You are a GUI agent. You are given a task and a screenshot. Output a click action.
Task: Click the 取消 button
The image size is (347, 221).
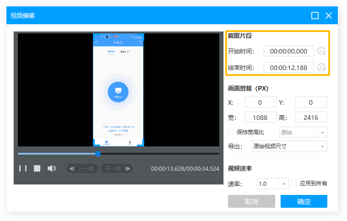pos(251,202)
